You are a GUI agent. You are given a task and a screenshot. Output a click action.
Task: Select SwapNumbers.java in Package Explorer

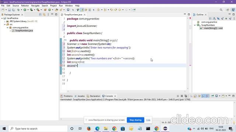[x=22, y=30]
